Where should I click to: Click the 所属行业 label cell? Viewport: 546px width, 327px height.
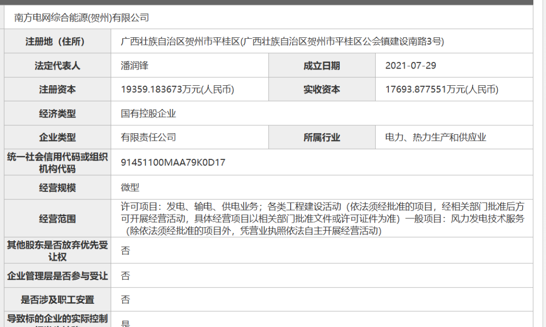coord(322,137)
